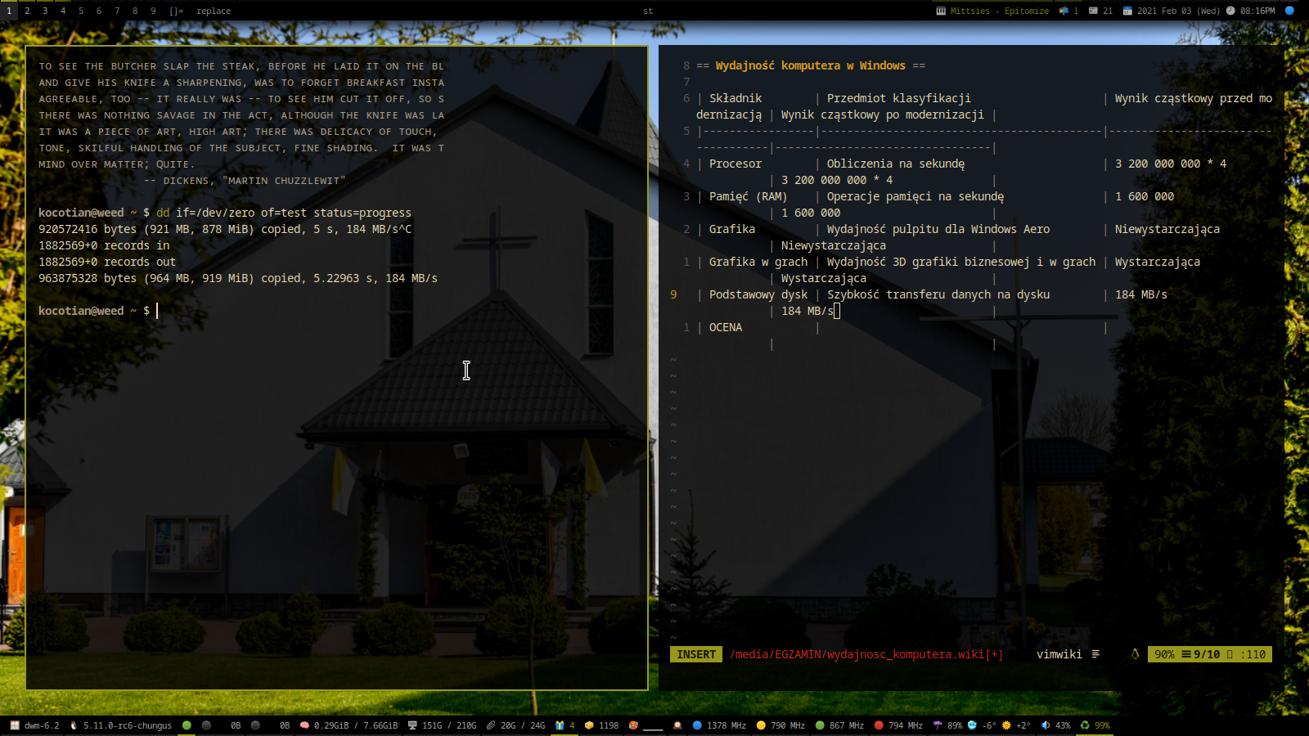Viewport: 1309px width, 736px height.
Task: Switch to workspace tag 5
Action: [81, 11]
